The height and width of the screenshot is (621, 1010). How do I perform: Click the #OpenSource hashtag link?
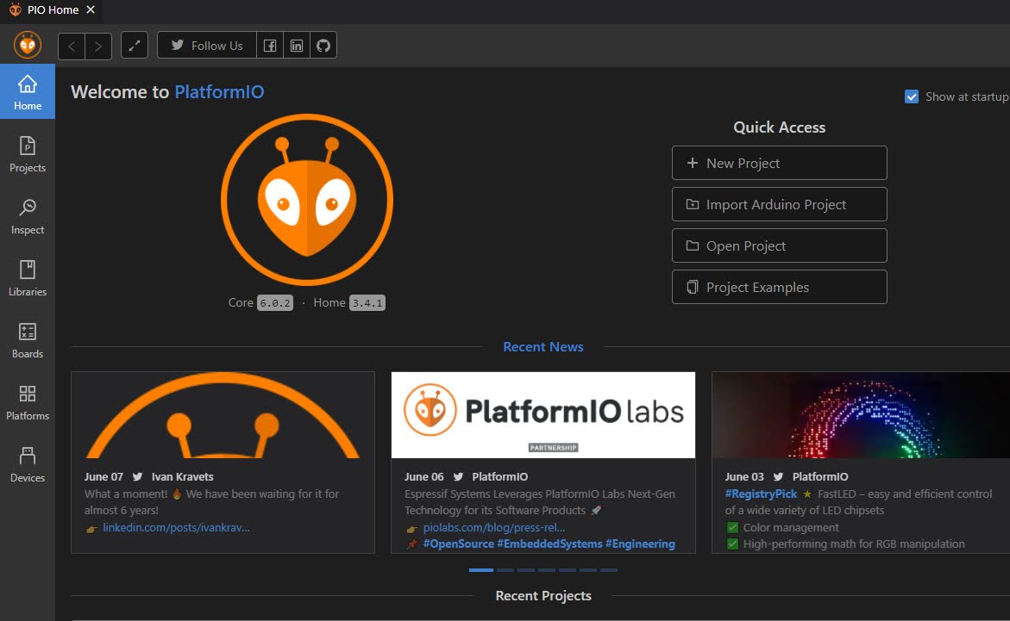[x=458, y=543]
